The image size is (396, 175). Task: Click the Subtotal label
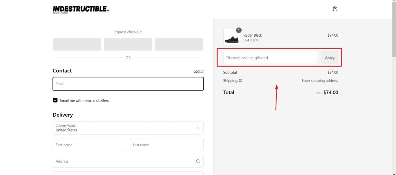(x=230, y=72)
